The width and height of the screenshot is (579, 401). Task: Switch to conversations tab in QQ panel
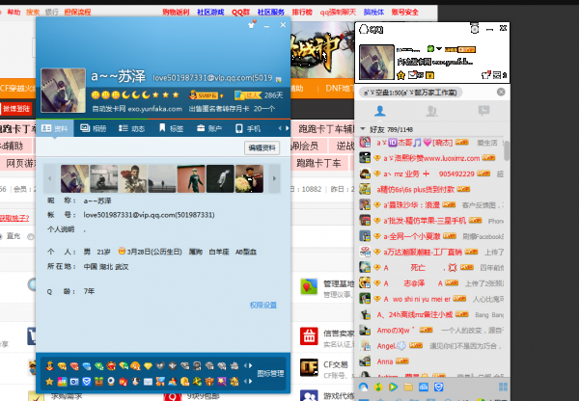pos(483,110)
